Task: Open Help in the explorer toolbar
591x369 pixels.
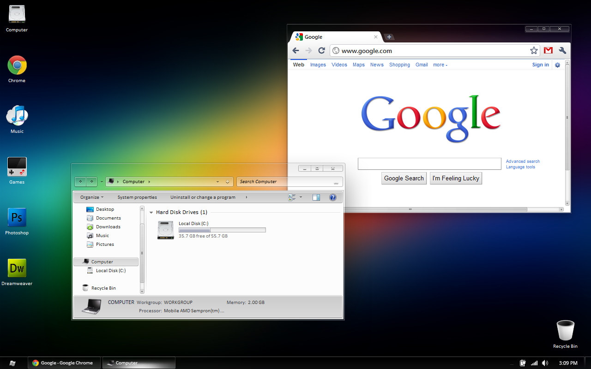Action: tap(333, 197)
